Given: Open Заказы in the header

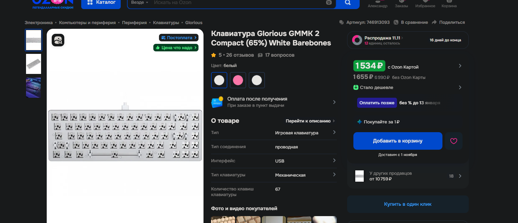Looking at the screenshot, I should pos(401,4).
